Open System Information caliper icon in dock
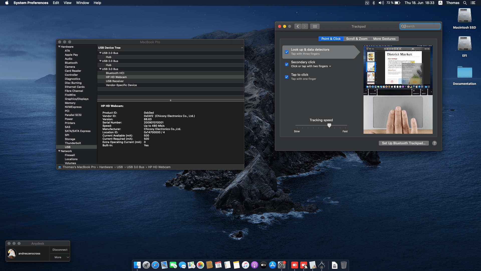Screen dimensions: 481x271 coord(322,265)
